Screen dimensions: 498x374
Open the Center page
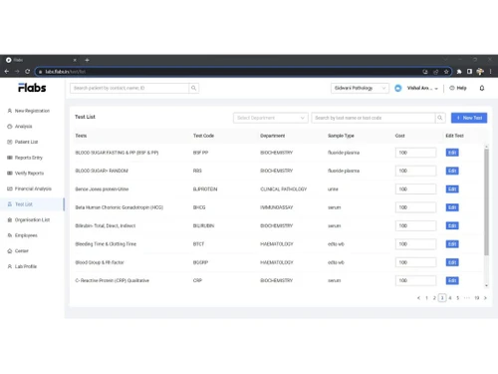pos(18,251)
